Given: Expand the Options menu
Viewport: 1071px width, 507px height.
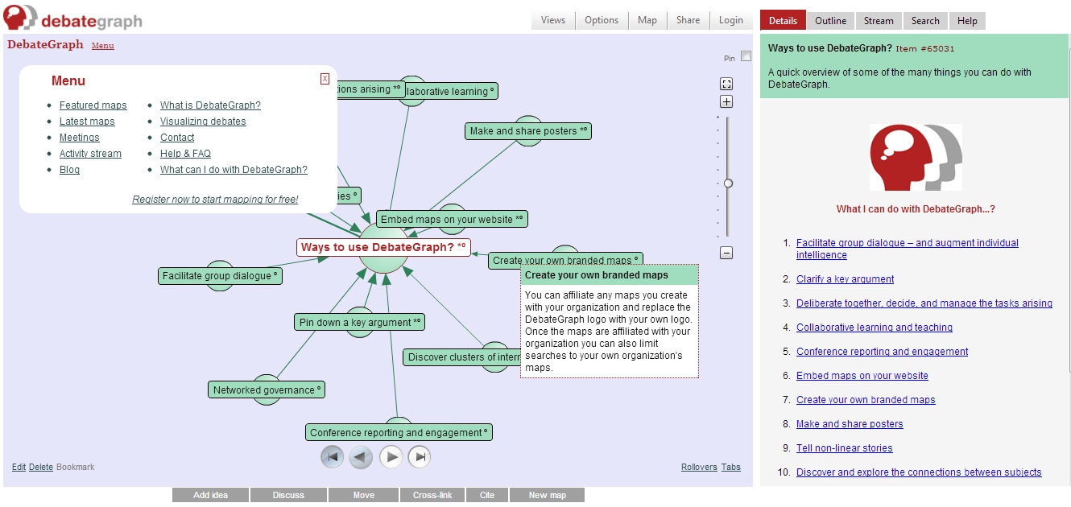Looking at the screenshot, I should [602, 20].
